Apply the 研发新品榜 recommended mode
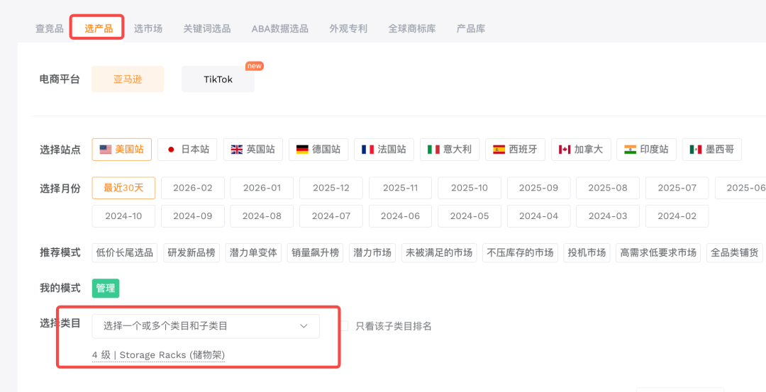The image size is (766, 392). [191, 253]
